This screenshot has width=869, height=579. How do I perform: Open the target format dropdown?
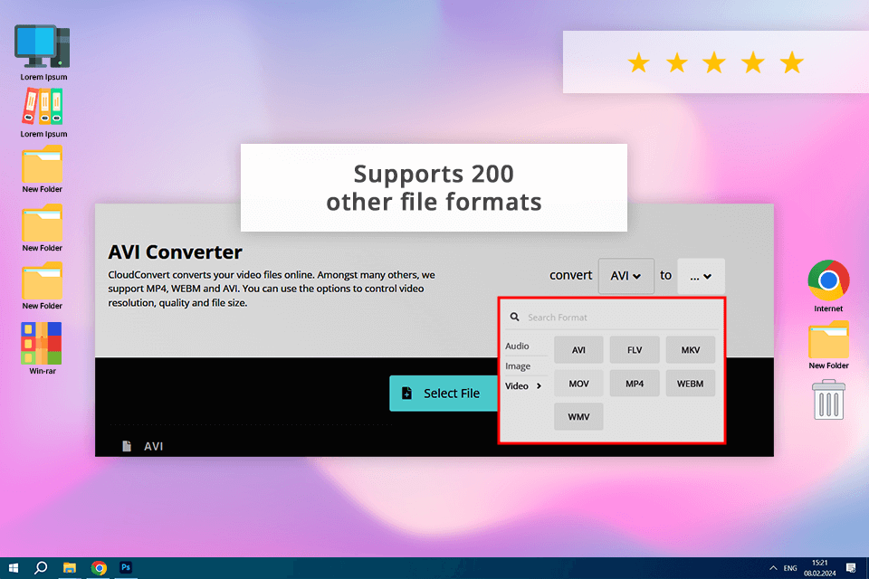(x=701, y=275)
